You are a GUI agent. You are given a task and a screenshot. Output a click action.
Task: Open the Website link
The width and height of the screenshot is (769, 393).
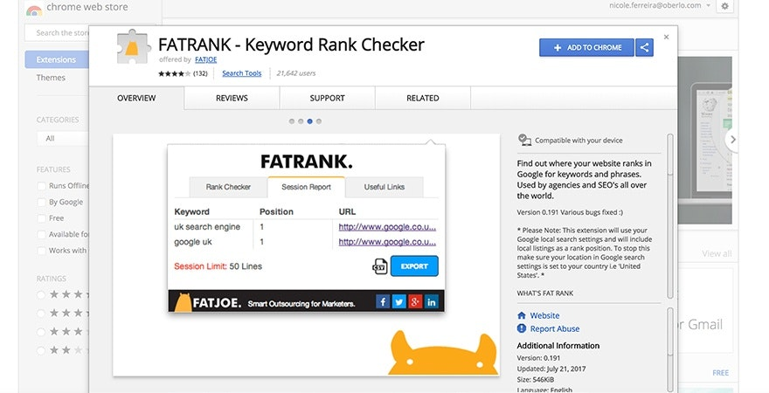544,315
